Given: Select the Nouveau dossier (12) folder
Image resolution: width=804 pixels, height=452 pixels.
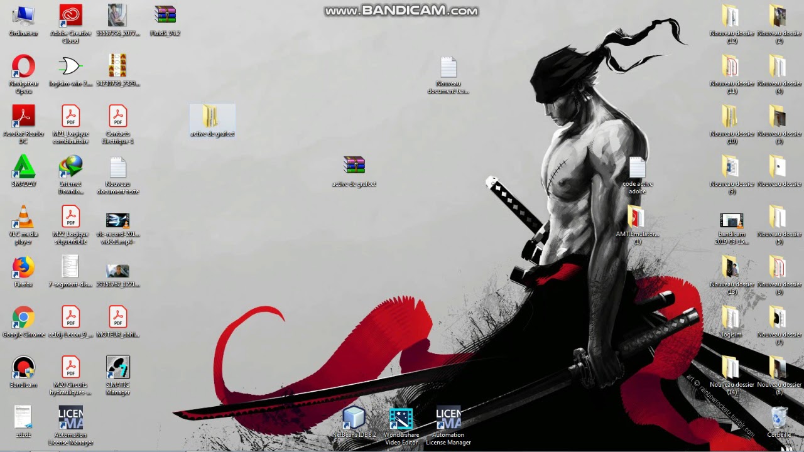Looking at the screenshot, I should 731,24.
